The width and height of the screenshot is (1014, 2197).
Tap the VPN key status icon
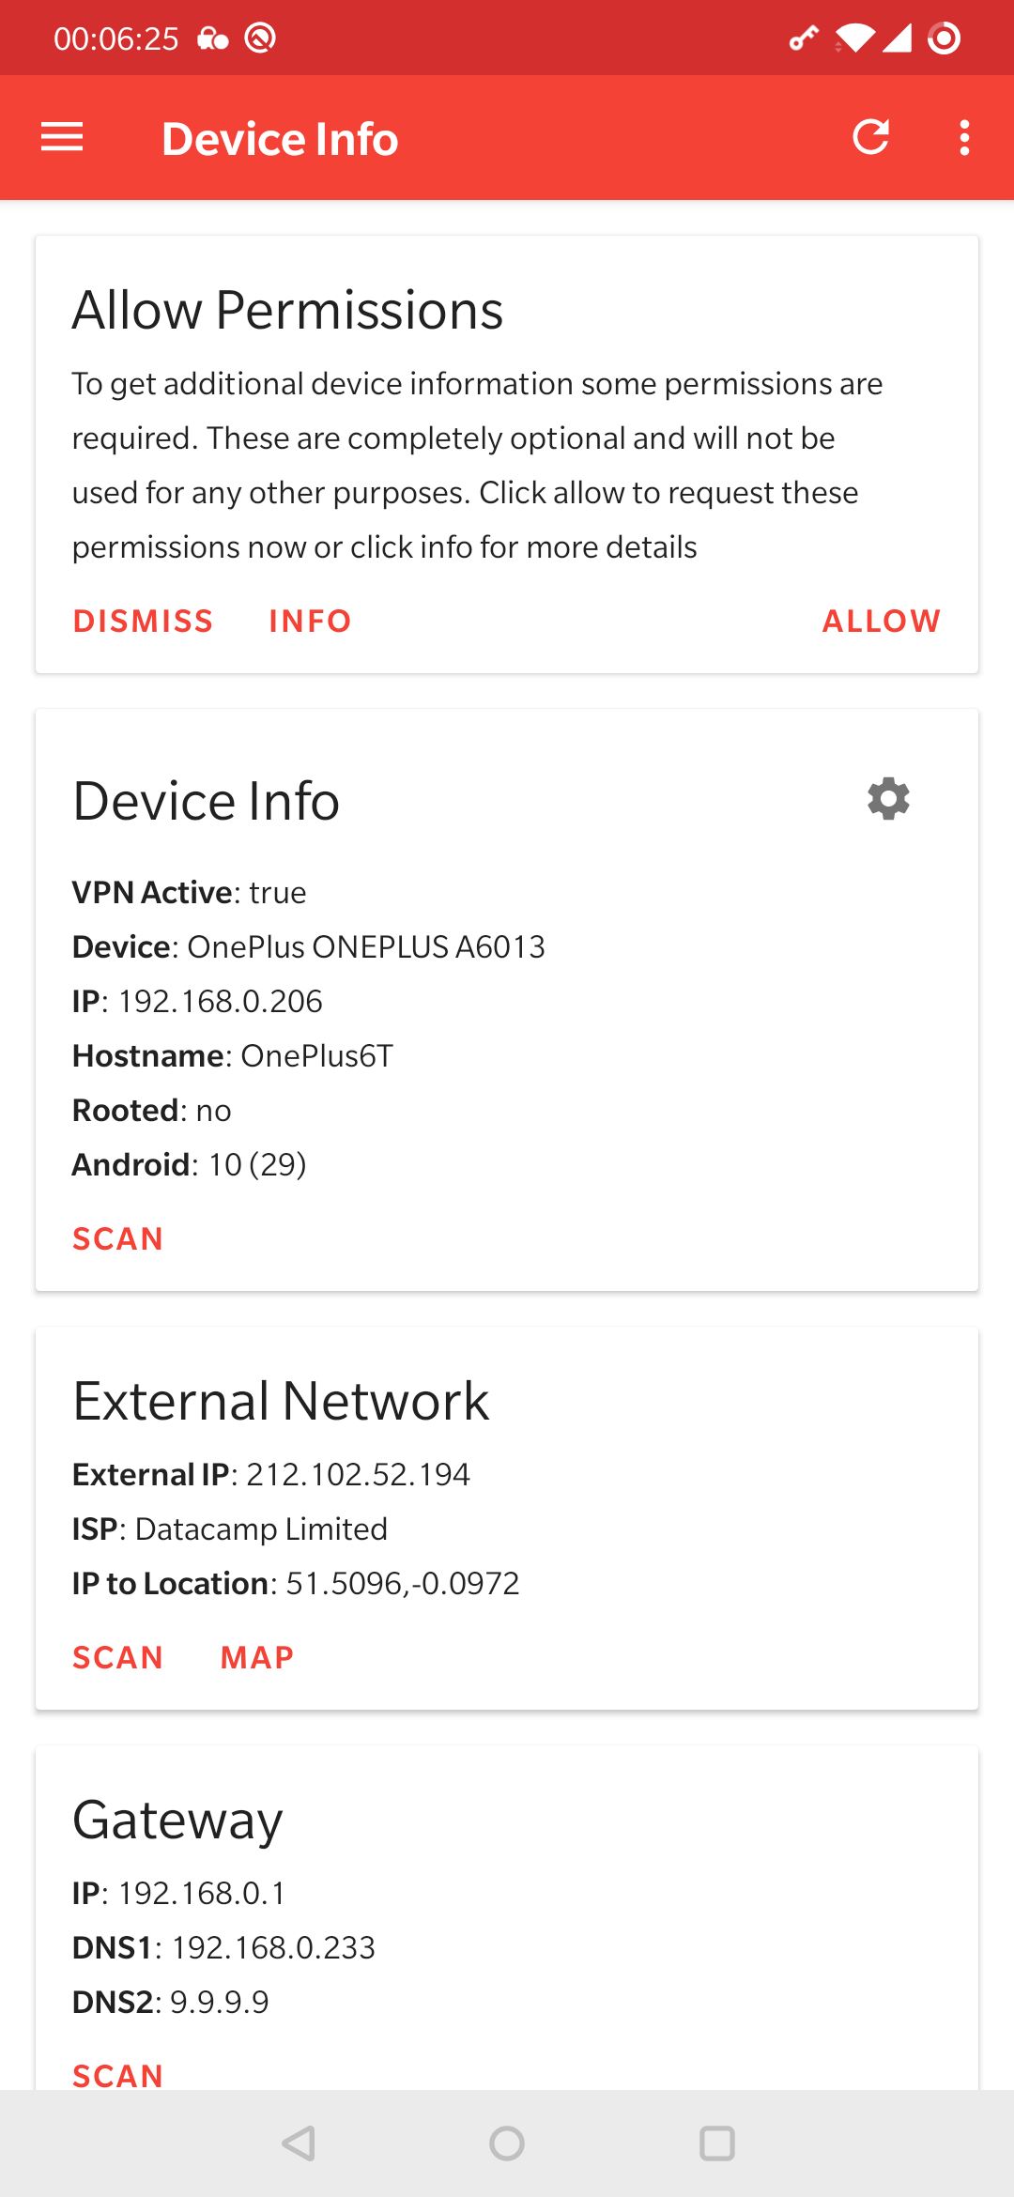coord(803,38)
